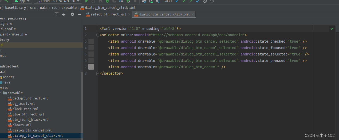Click res in the breadcrumb bar
The width and height of the screenshot is (339, 140).
55,8
